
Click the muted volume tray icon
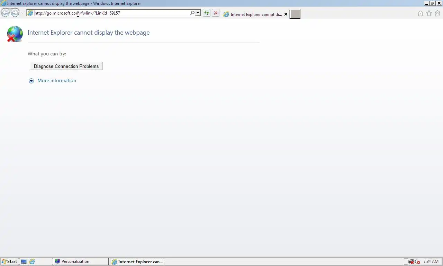coord(417,261)
